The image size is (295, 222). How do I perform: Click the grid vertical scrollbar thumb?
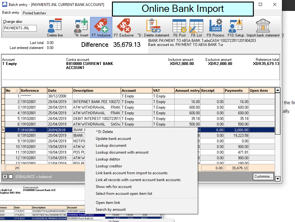(278, 114)
